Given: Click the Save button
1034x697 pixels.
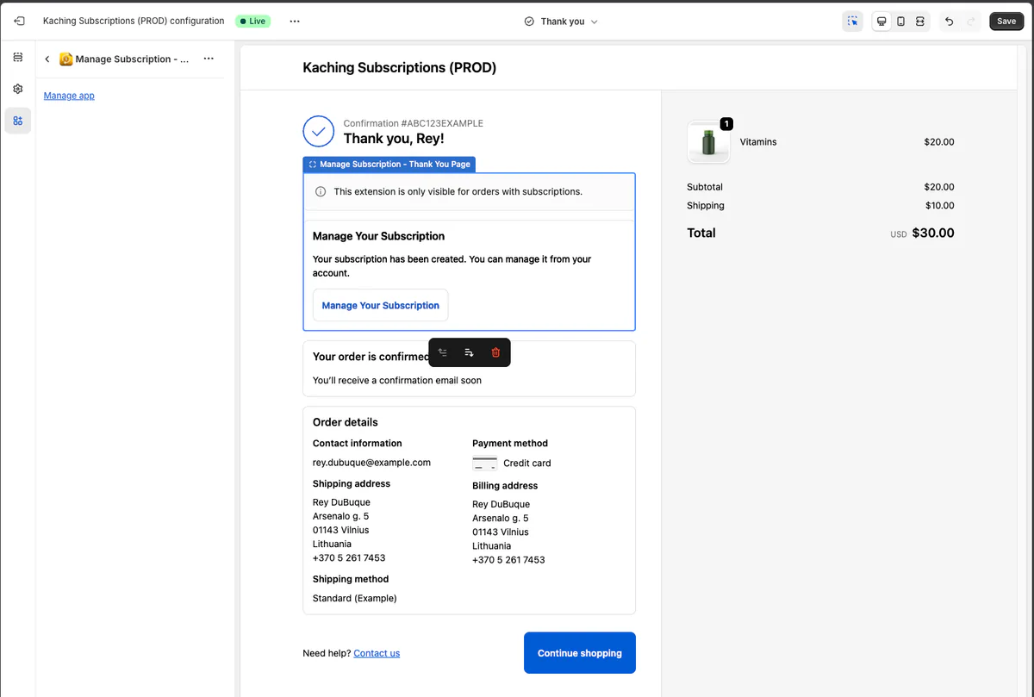Looking at the screenshot, I should point(1006,22).
